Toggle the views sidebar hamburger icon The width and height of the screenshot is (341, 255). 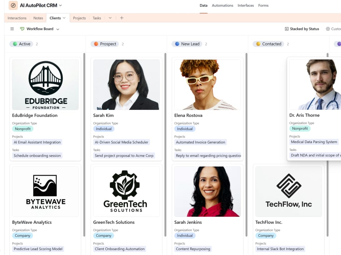click(12, 29)
